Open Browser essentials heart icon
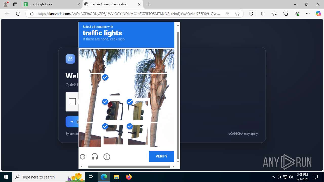 (297, 14)
